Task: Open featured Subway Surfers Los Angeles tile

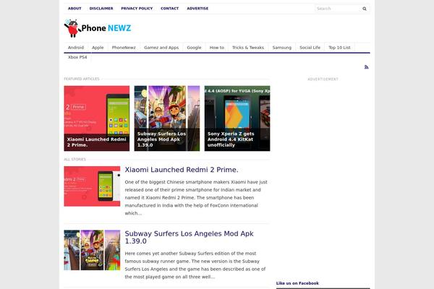Action: [x=167, y=118]
